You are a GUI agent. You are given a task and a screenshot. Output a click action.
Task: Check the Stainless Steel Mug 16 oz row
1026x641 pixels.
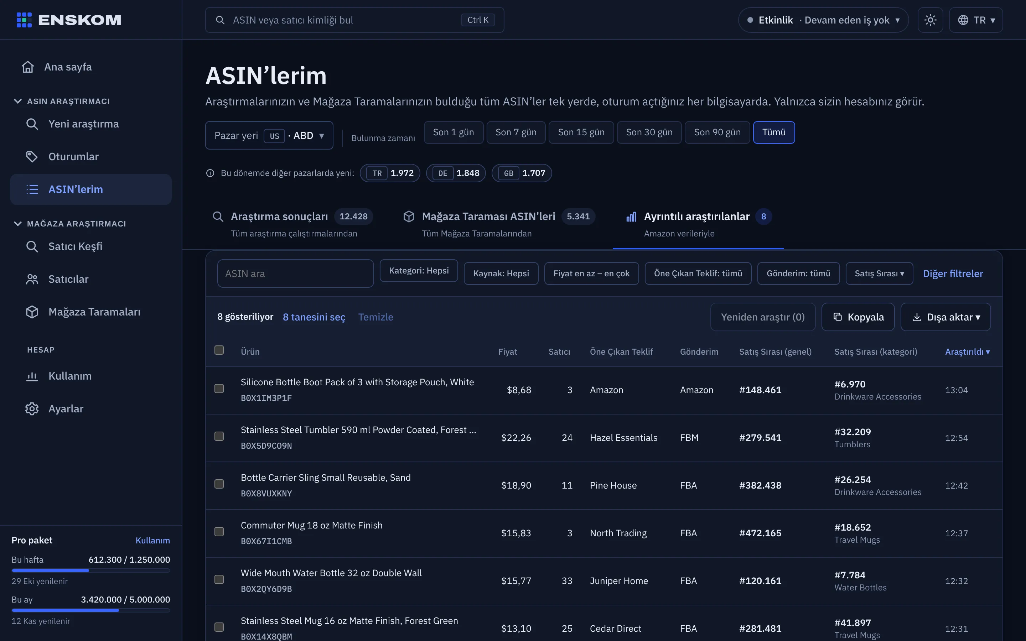click(219, 627)
